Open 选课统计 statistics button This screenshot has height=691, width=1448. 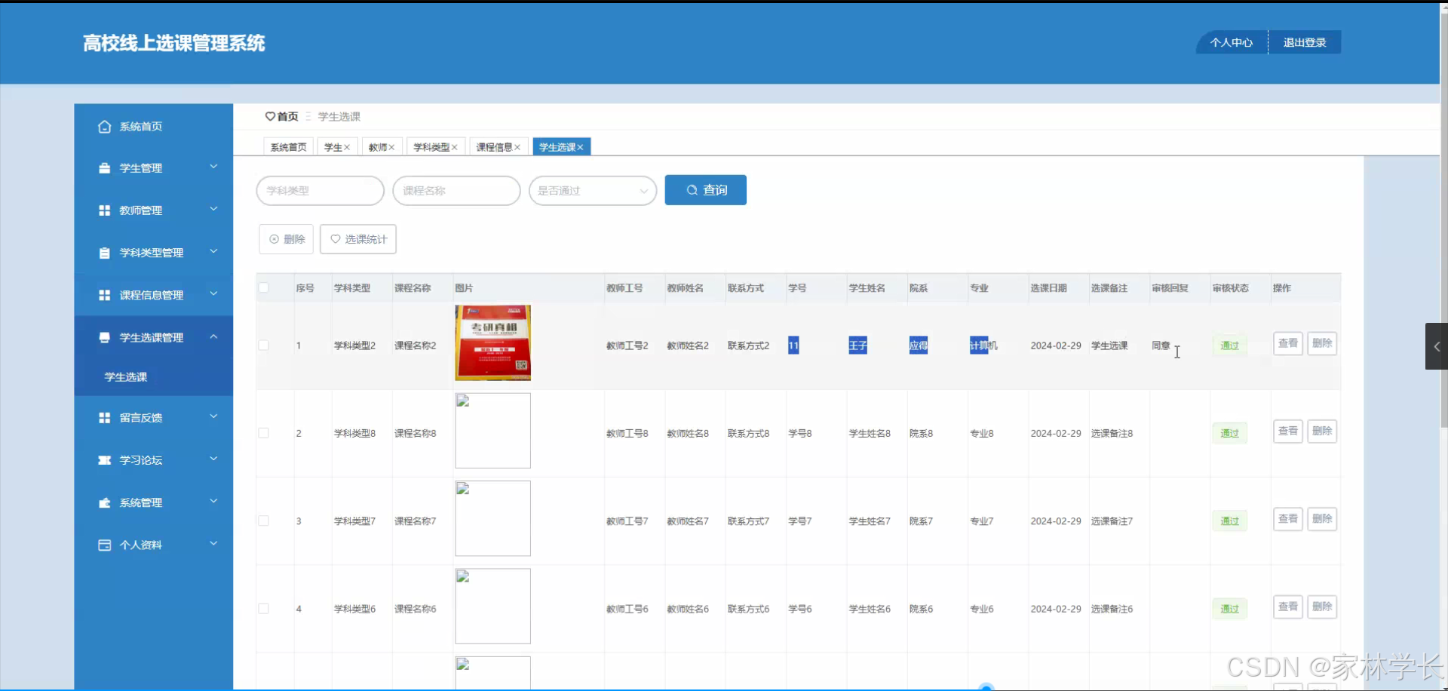[x=358, y=239]
